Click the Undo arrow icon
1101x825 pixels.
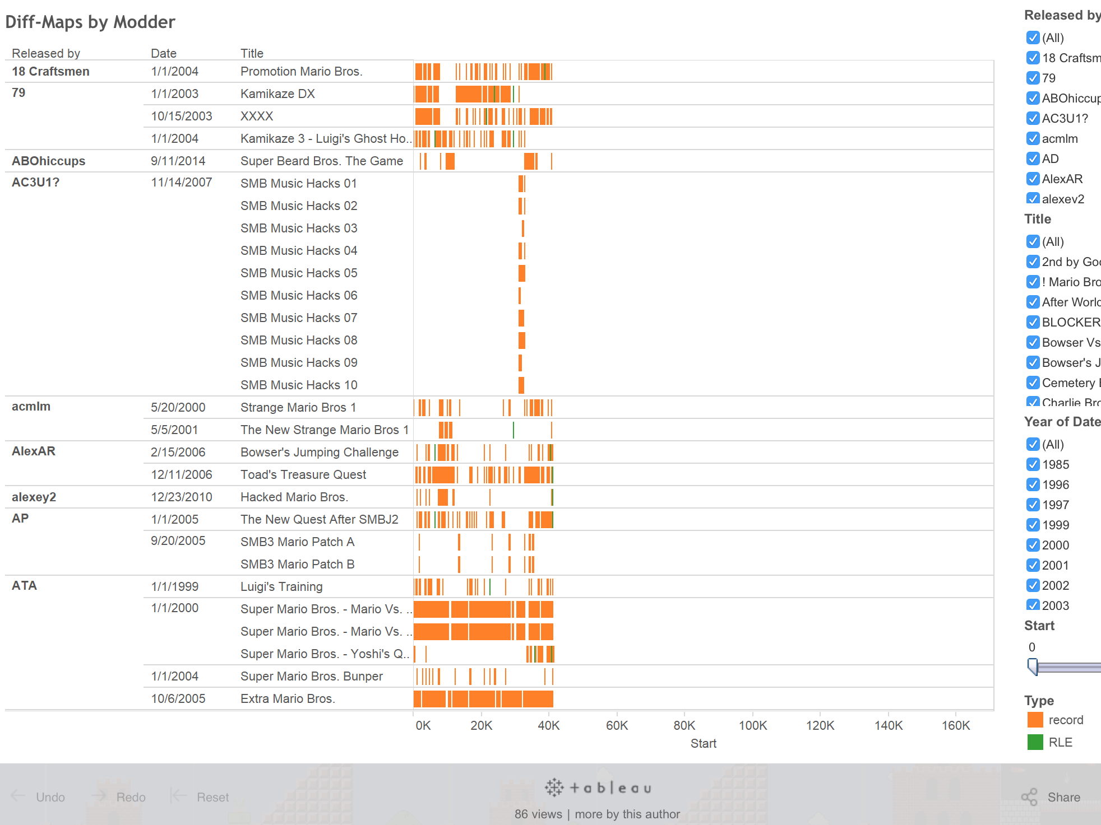(18, 796)
